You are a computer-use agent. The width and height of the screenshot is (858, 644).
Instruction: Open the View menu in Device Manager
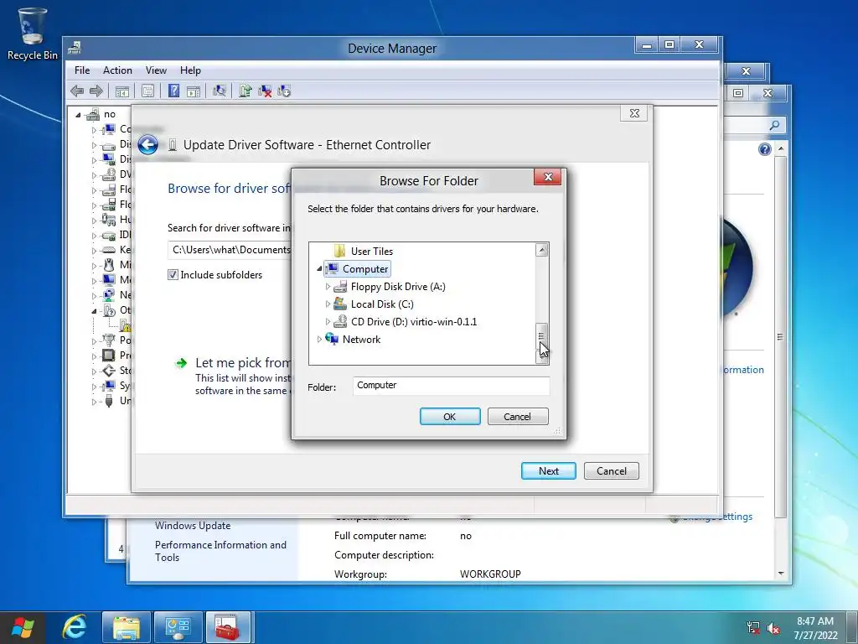tap(156, 70)
